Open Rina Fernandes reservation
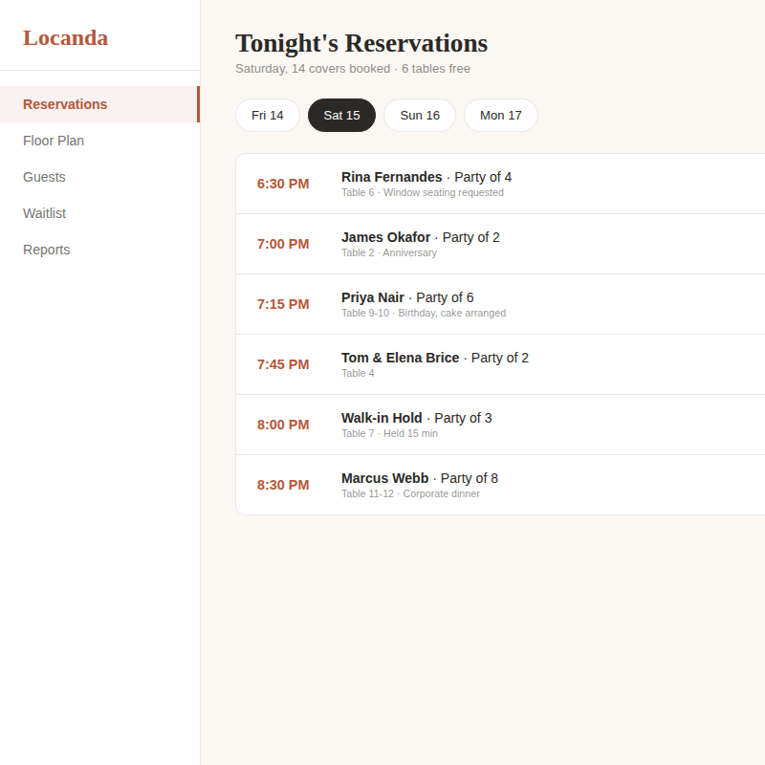The image size is (765, 765). coord(500,184)
